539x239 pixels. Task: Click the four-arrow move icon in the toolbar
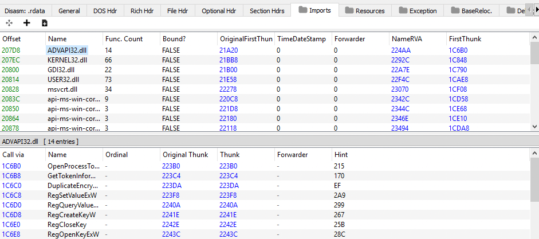coord(9,23)
